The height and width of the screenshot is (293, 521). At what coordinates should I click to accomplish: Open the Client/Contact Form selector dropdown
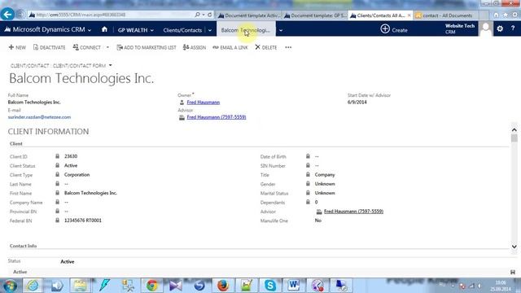(x=111, y=65)
